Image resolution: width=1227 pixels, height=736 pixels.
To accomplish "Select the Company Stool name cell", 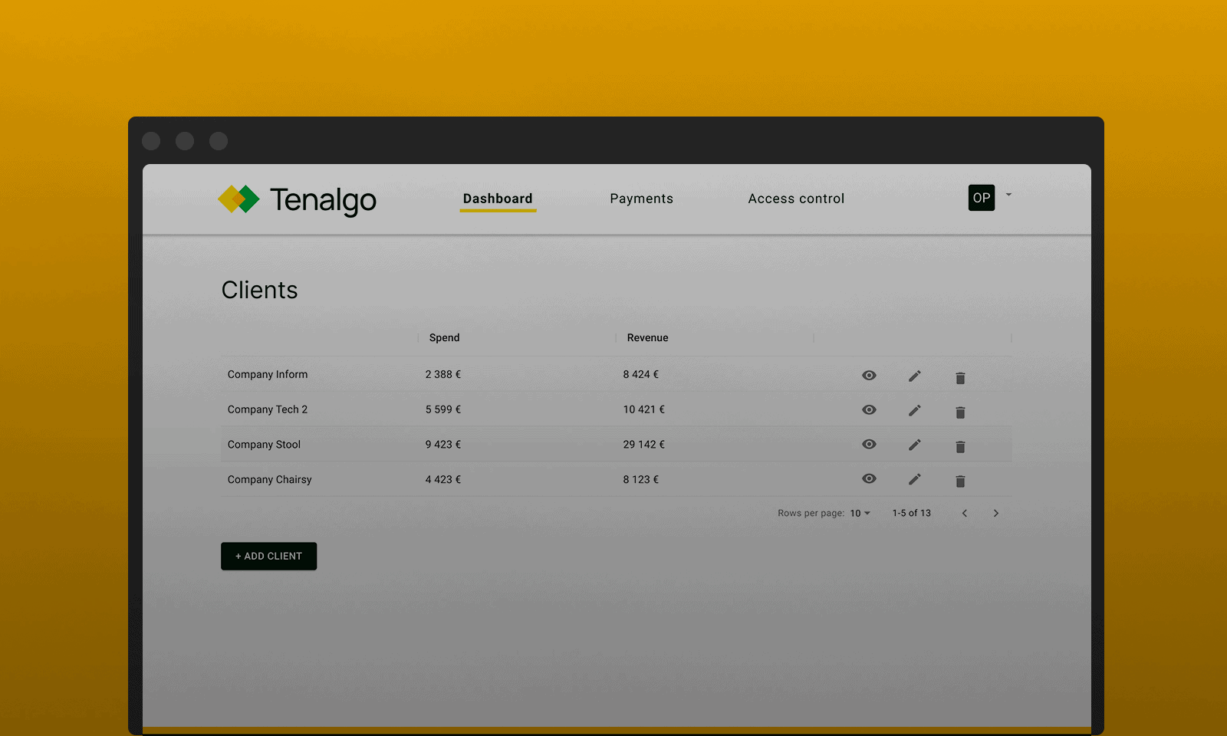I will 264,444.
